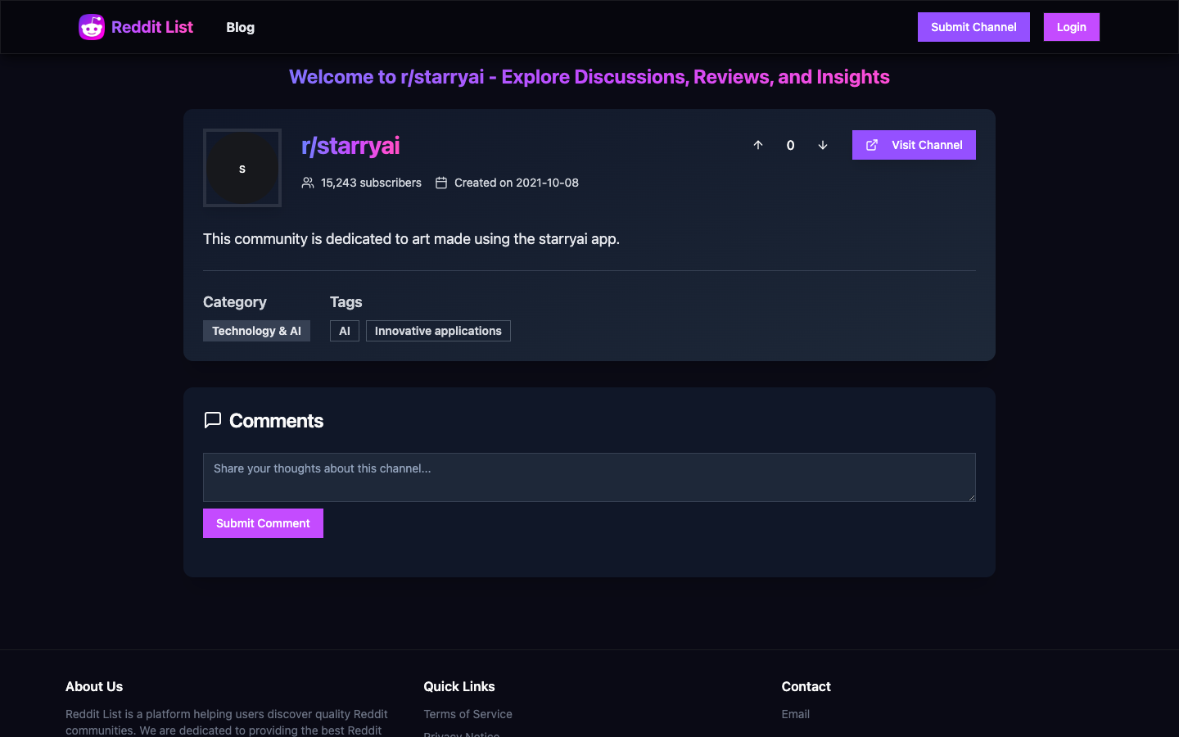Screen dimensions: 1179x737
Task: Click the Reddit List mascot logo icon
Action: [x=92, y=27]
